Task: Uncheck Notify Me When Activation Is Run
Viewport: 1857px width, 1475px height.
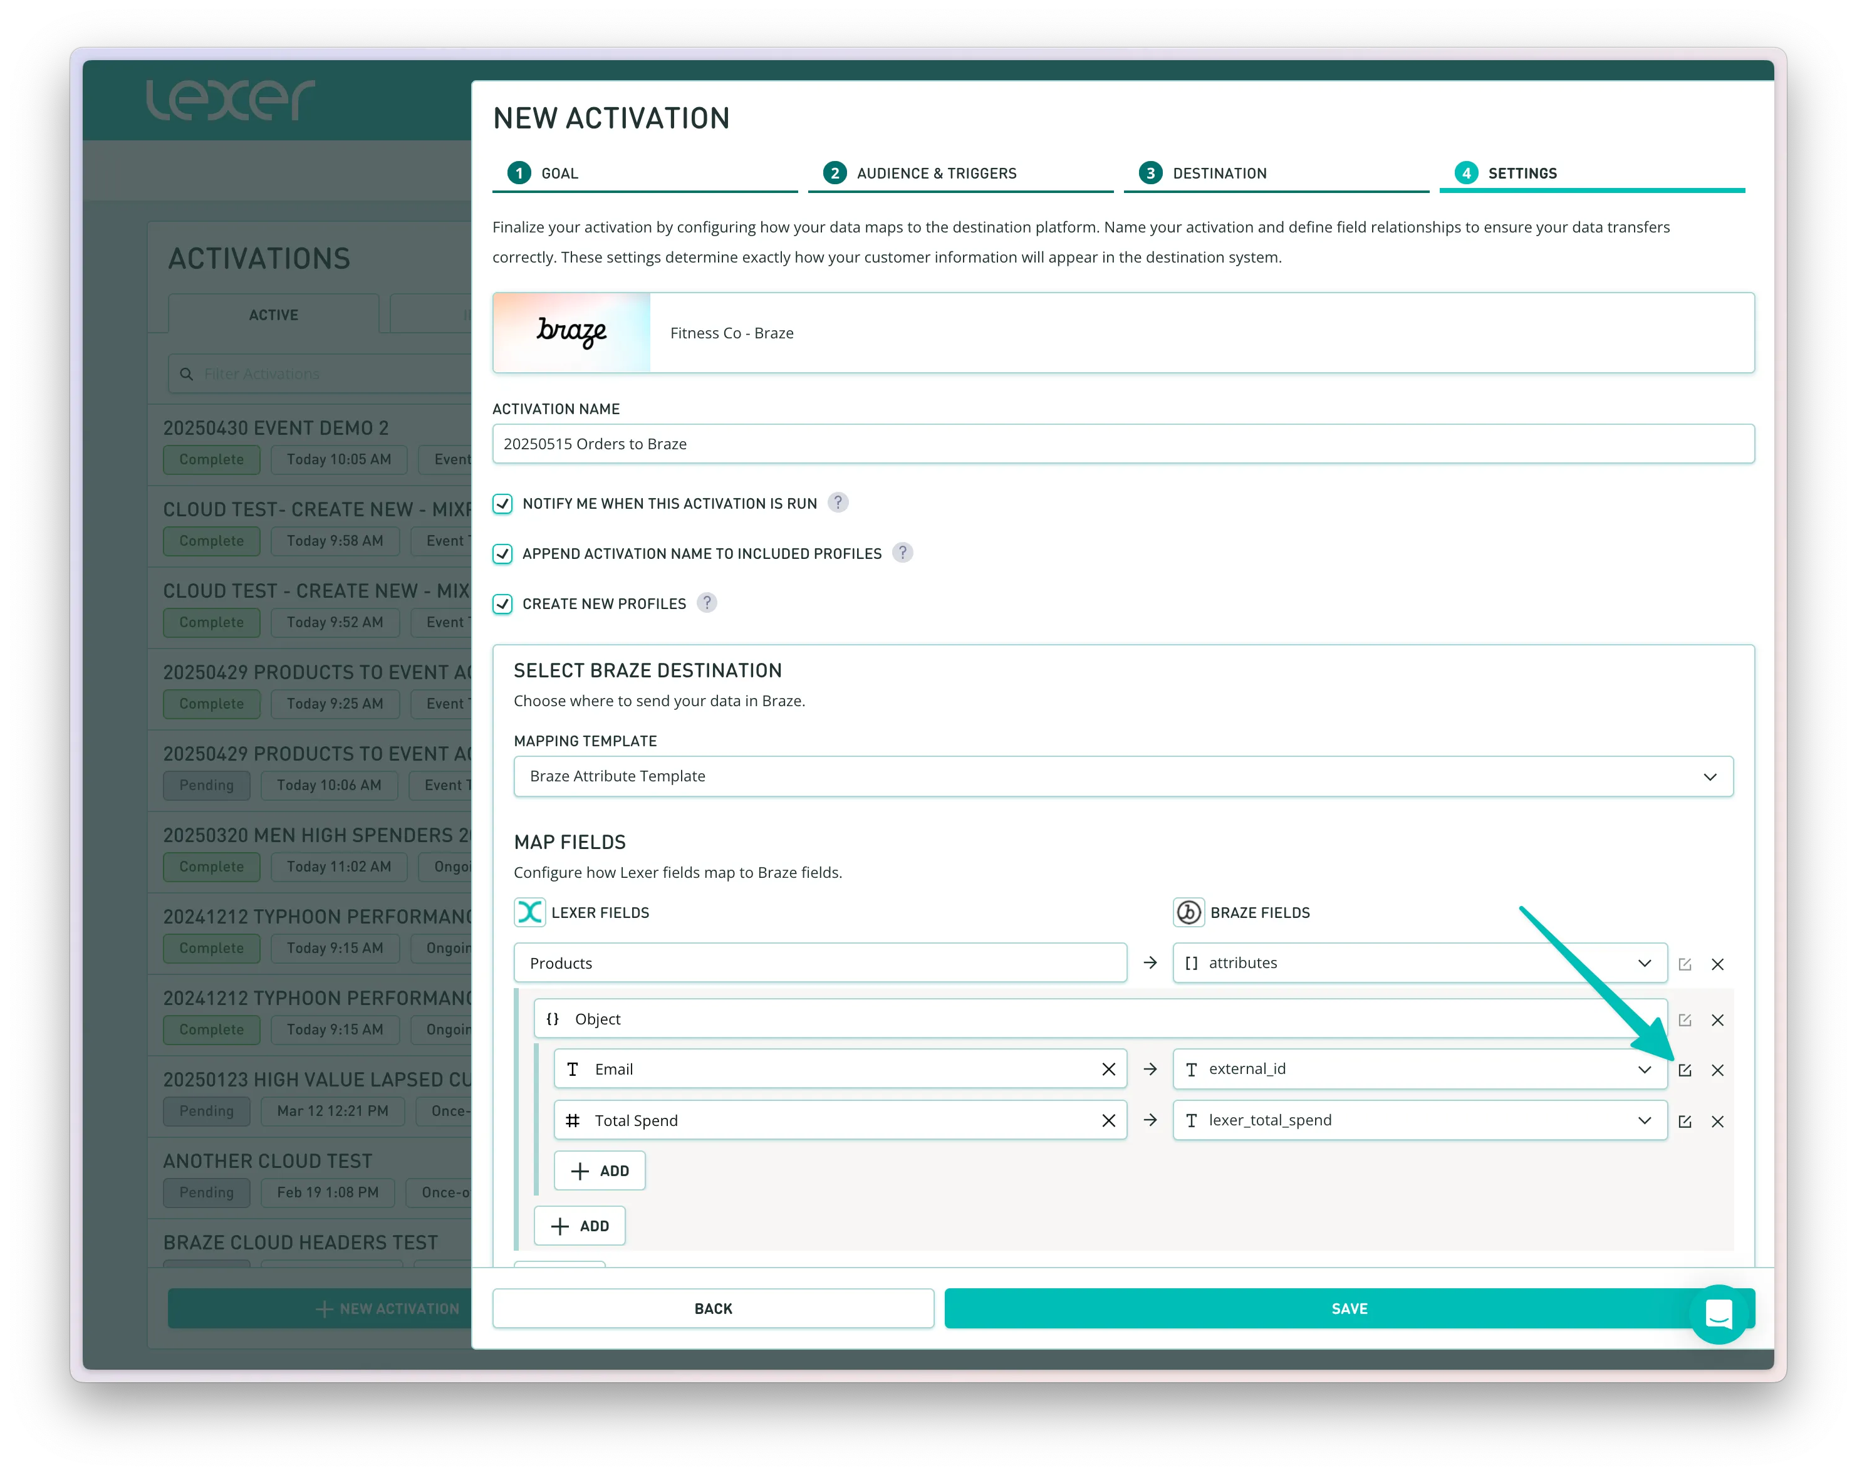Action: click(x=503, y=504)
